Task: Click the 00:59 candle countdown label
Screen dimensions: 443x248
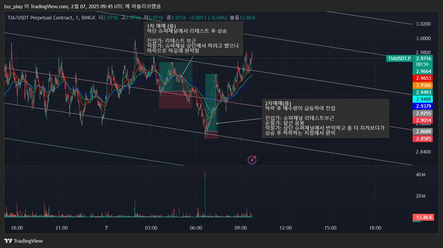Action: [x=423, y=64]
